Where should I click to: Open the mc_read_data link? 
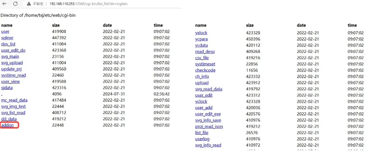14,100
